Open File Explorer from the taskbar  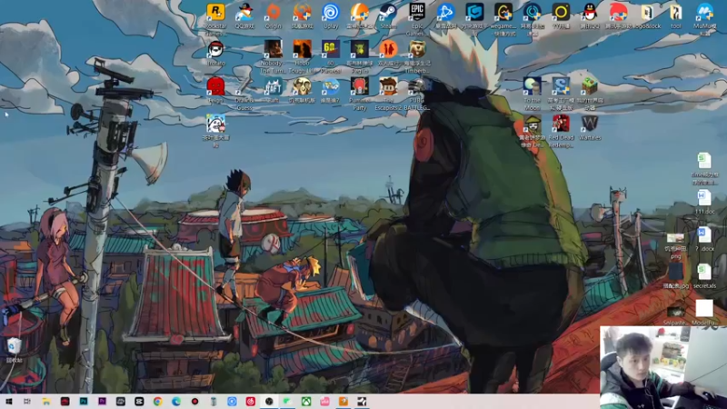coord(46,402)
